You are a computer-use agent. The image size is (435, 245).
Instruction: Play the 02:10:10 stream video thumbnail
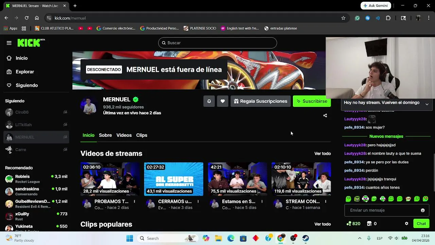(x=301, y=179)
